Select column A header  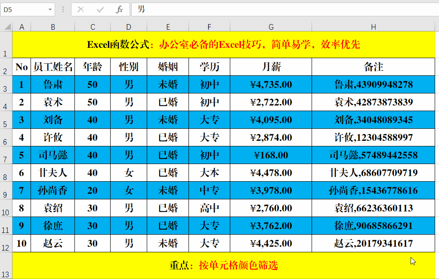pos(22,27)
